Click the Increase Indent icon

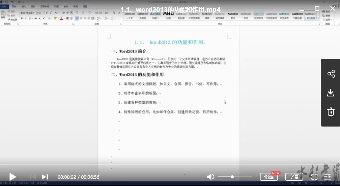click(x=100, y=13)
